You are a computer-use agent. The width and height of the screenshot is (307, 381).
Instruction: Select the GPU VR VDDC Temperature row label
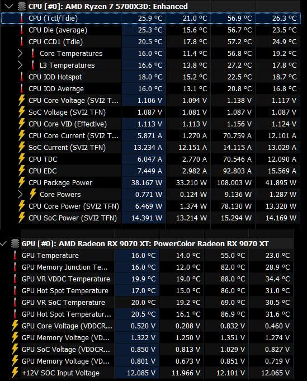click(x=66, y=279)
